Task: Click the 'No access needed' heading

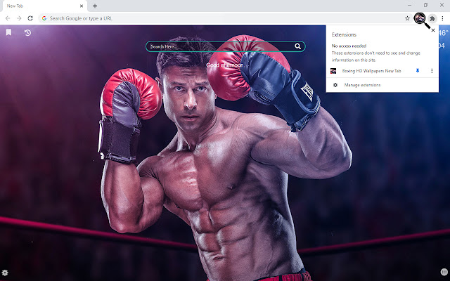Action: 349,46
